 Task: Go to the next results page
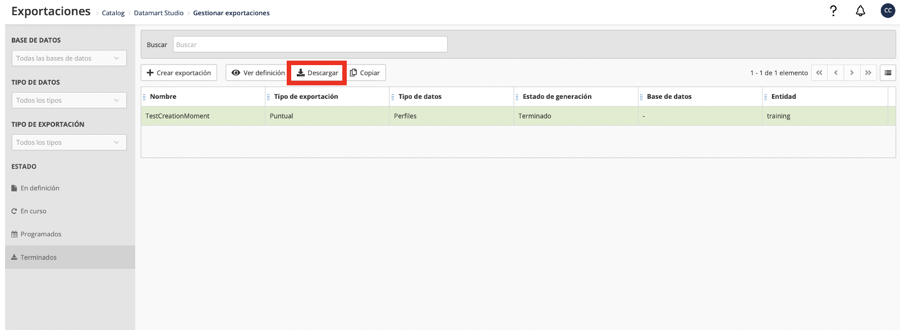(852, 73)
